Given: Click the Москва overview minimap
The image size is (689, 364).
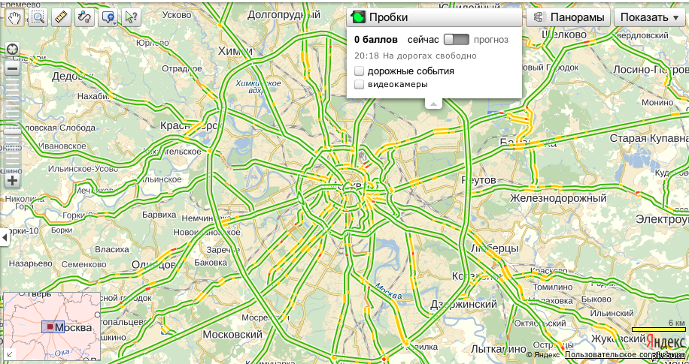Looking at the screenshot, I should (51, 326).
